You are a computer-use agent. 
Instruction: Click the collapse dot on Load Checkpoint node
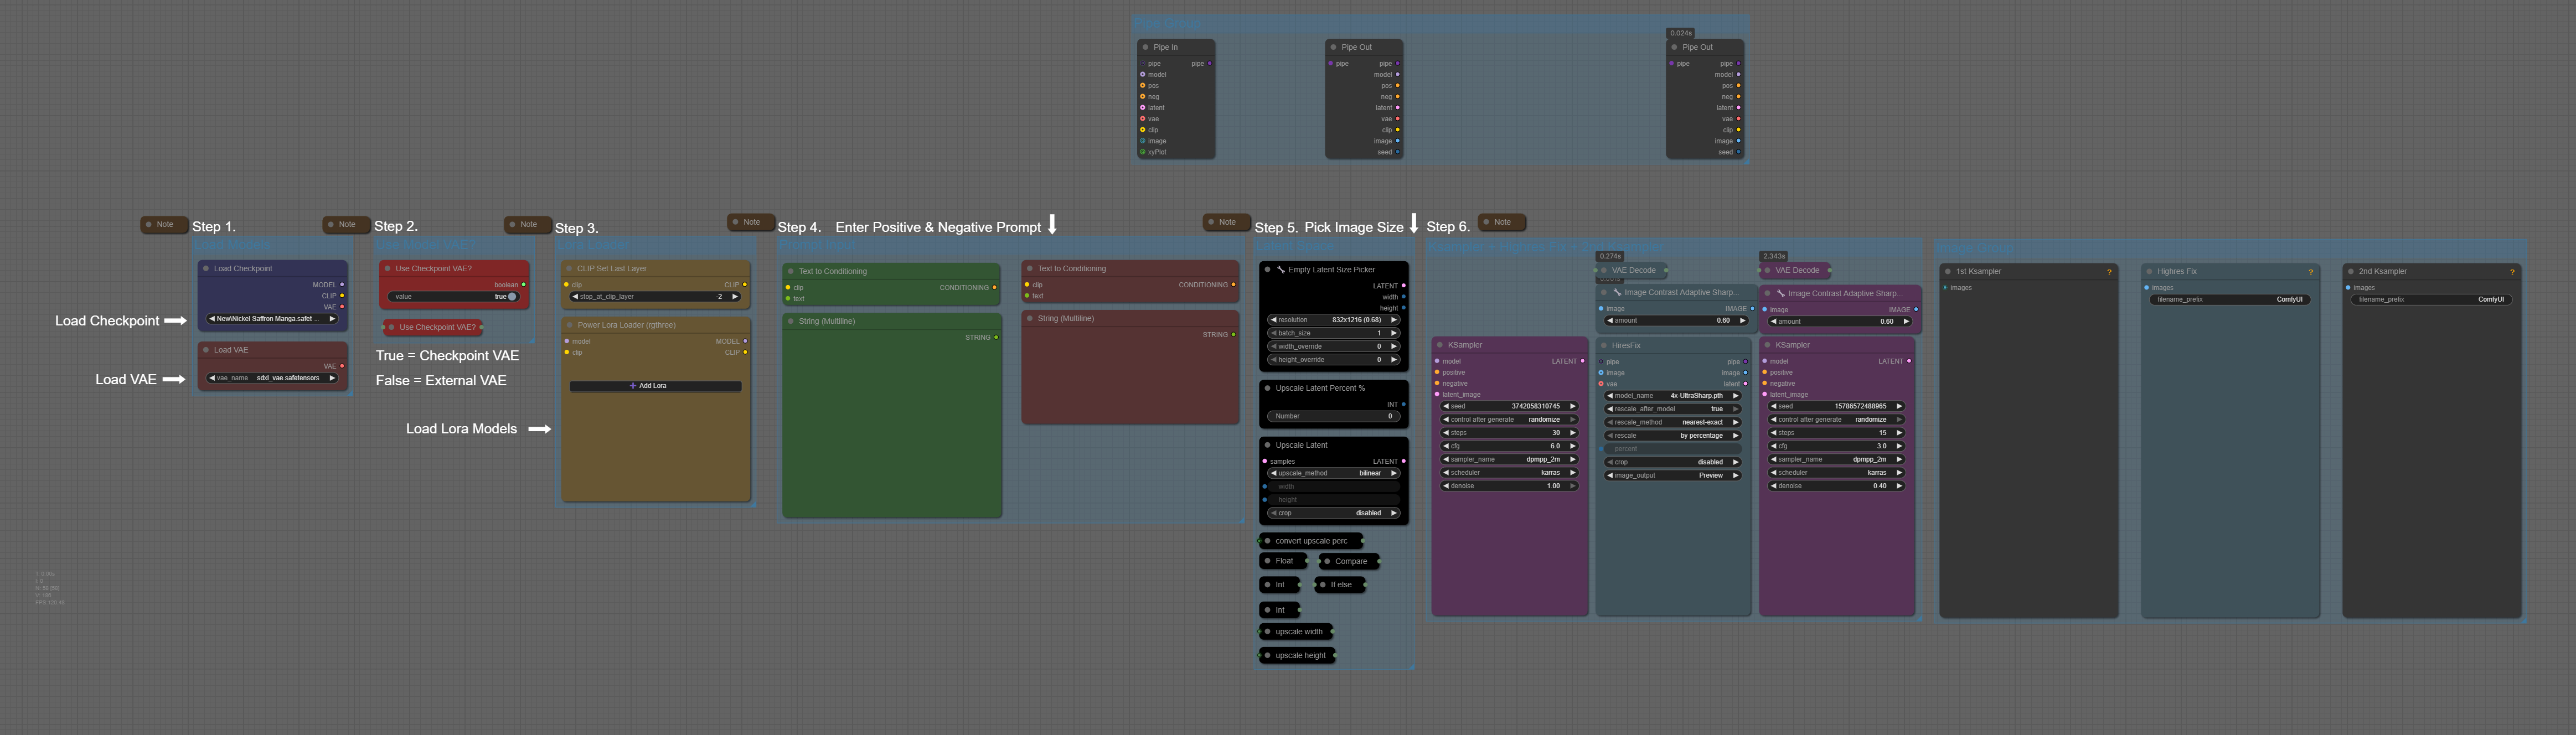pos(206,268)
